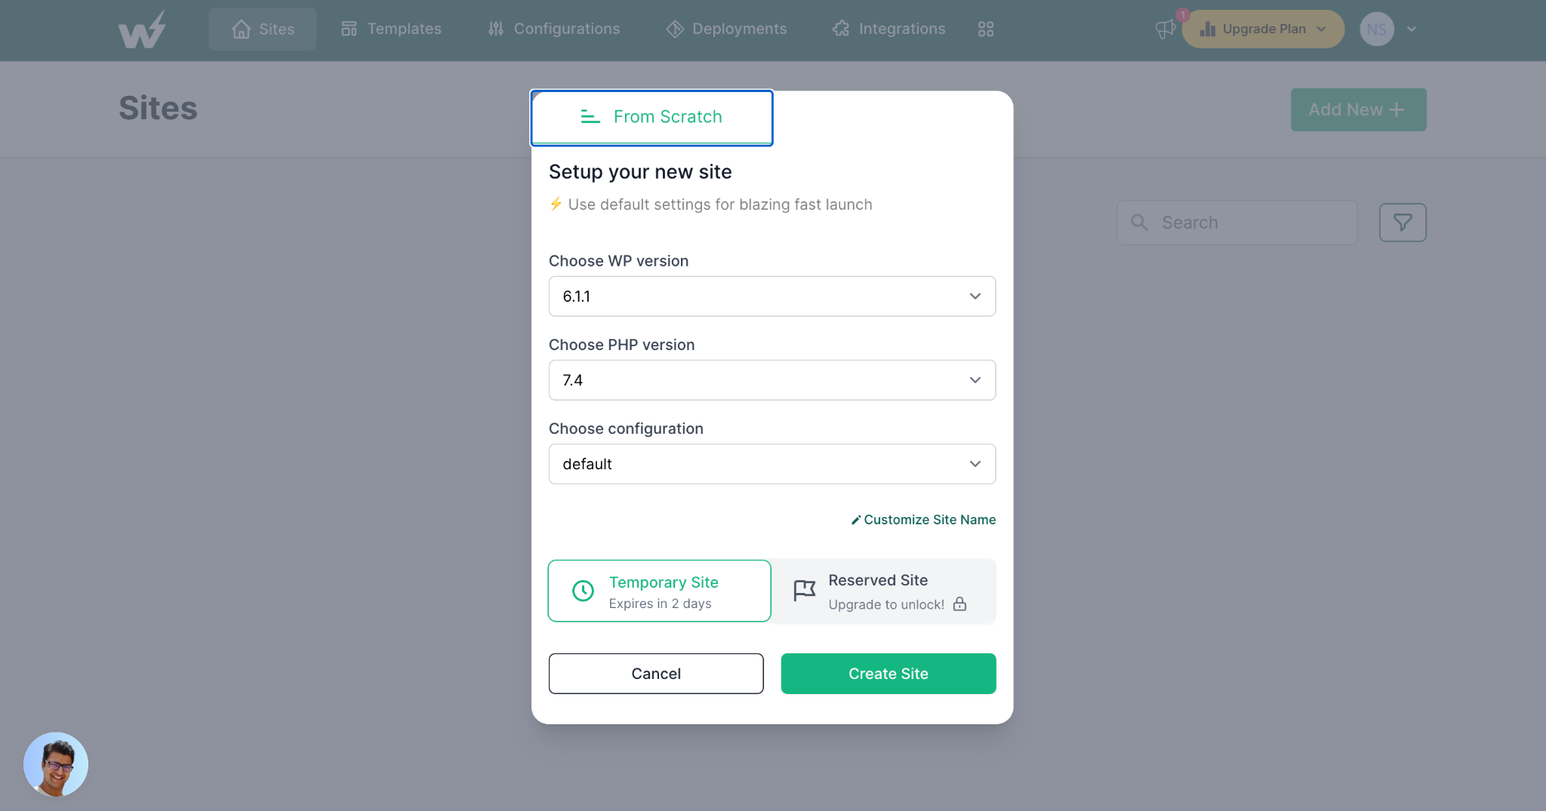Image resolution: width=1546 pixels, height=811 pixels.
Task: Click the Create Site button
Action: click(888, 673)
